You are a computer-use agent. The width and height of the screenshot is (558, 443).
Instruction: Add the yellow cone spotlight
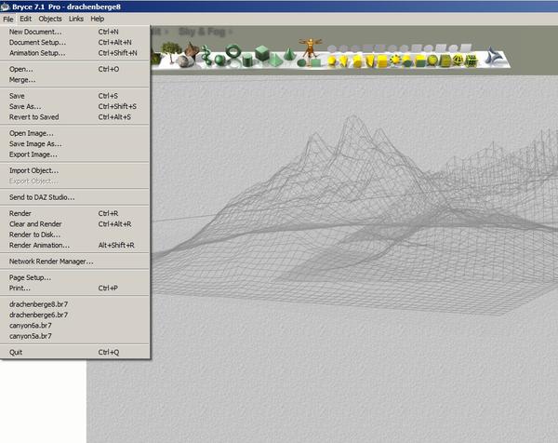coord(343,61)
